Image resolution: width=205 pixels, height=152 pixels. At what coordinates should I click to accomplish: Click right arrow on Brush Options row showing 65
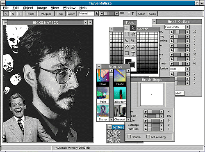(187, 64)
